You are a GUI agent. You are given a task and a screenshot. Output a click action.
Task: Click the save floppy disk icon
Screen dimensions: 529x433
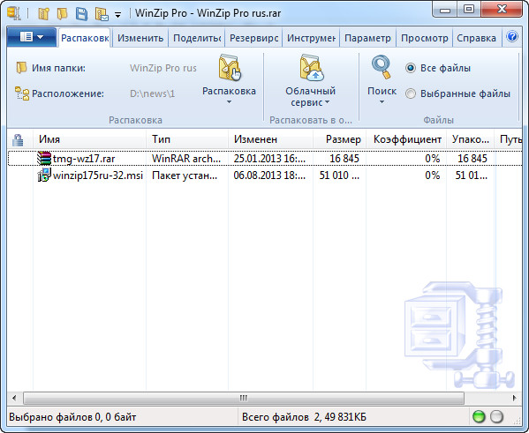pyautogui.click(x=81, y=14)
